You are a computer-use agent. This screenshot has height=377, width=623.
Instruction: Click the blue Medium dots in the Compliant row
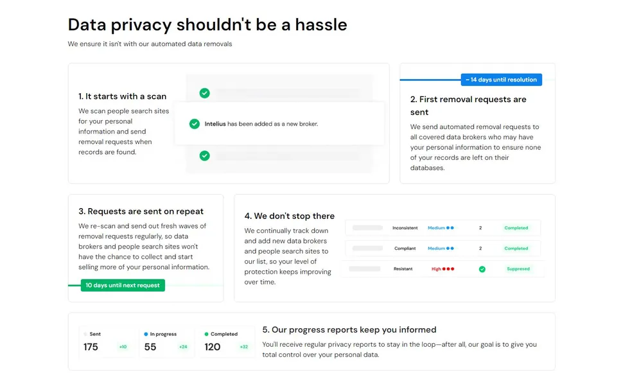(x=450, y=249)
